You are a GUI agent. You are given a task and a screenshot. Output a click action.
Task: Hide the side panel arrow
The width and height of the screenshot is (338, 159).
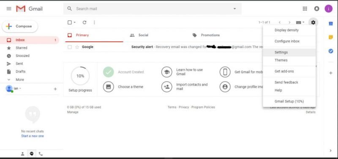click(x=331, y=151)
